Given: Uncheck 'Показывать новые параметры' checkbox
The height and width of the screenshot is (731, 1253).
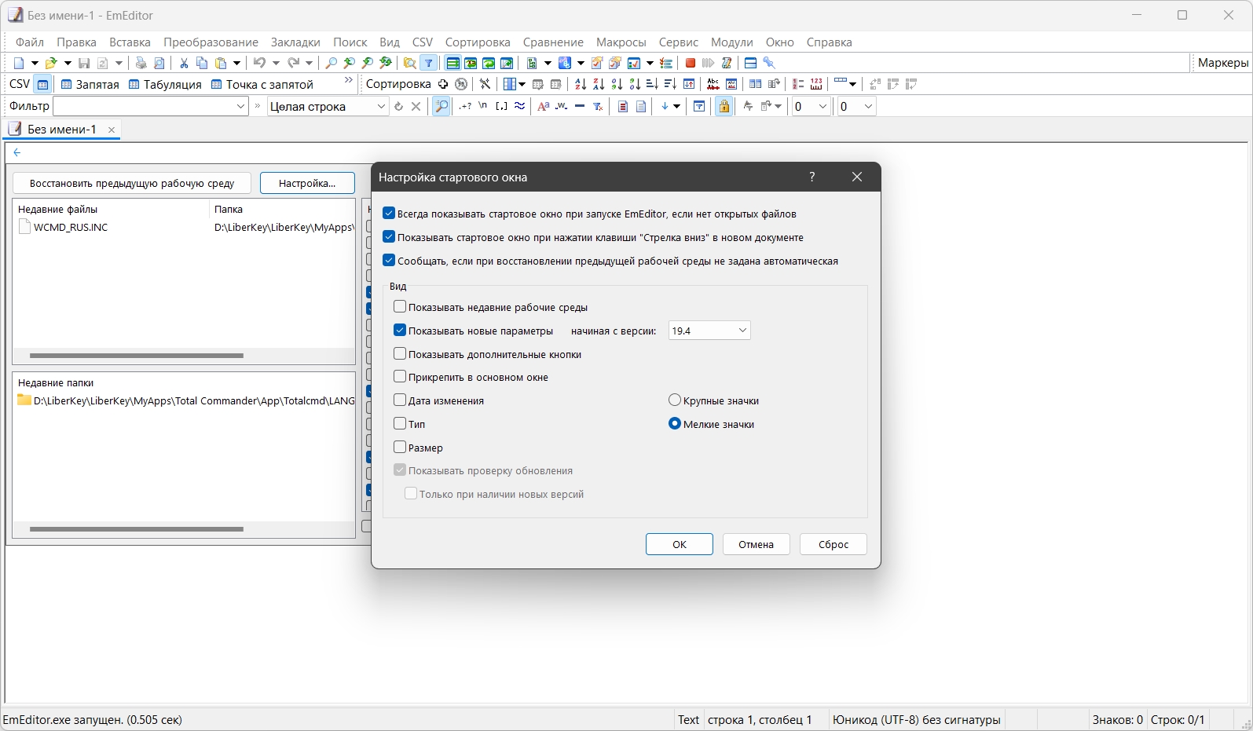Looking at the screenshot, I should [400, 331].
